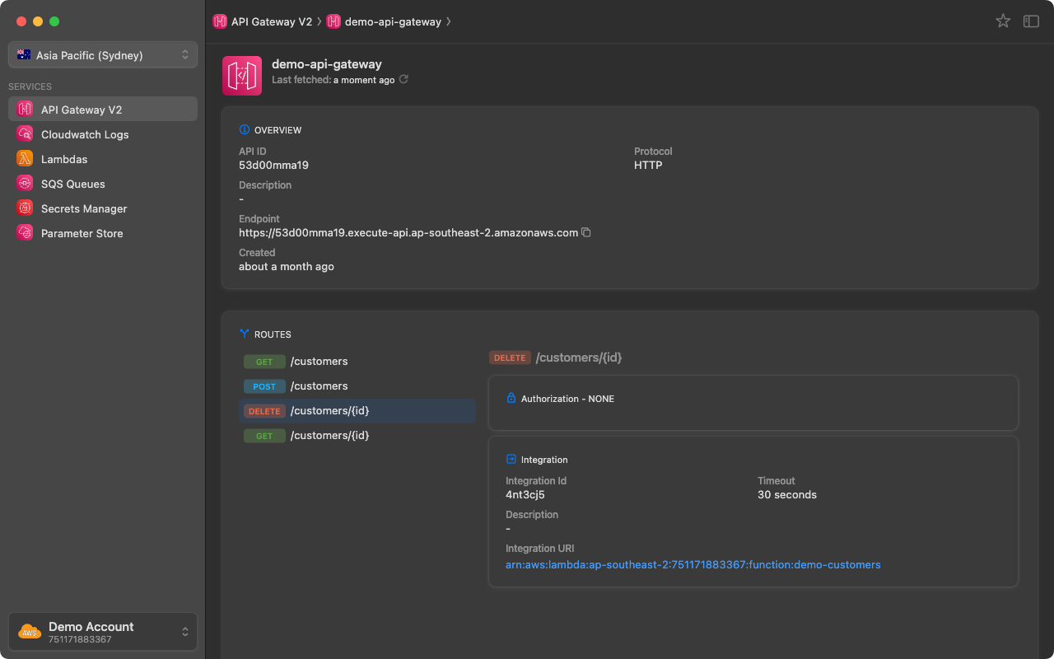Go to API Gateway V2 breadcrumb
This screenshot has width=1054, height=659.
click(x=272, y=21)
